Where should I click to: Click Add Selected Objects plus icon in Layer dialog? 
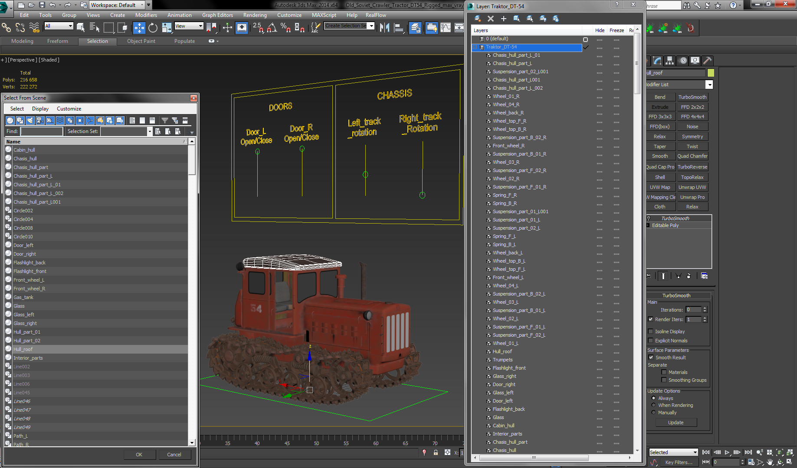(504, 19)
